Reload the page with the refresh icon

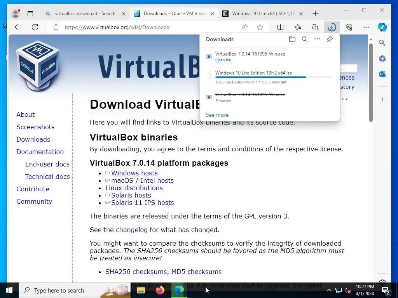click(x=35, y=27)
